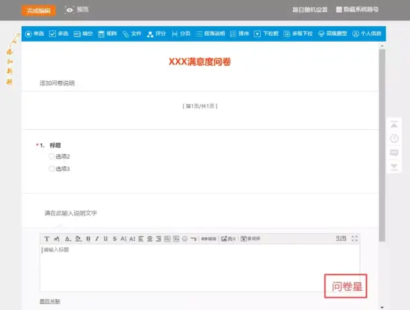
Task: Insert a 链接 hyperlink
Action: [209, 238]
